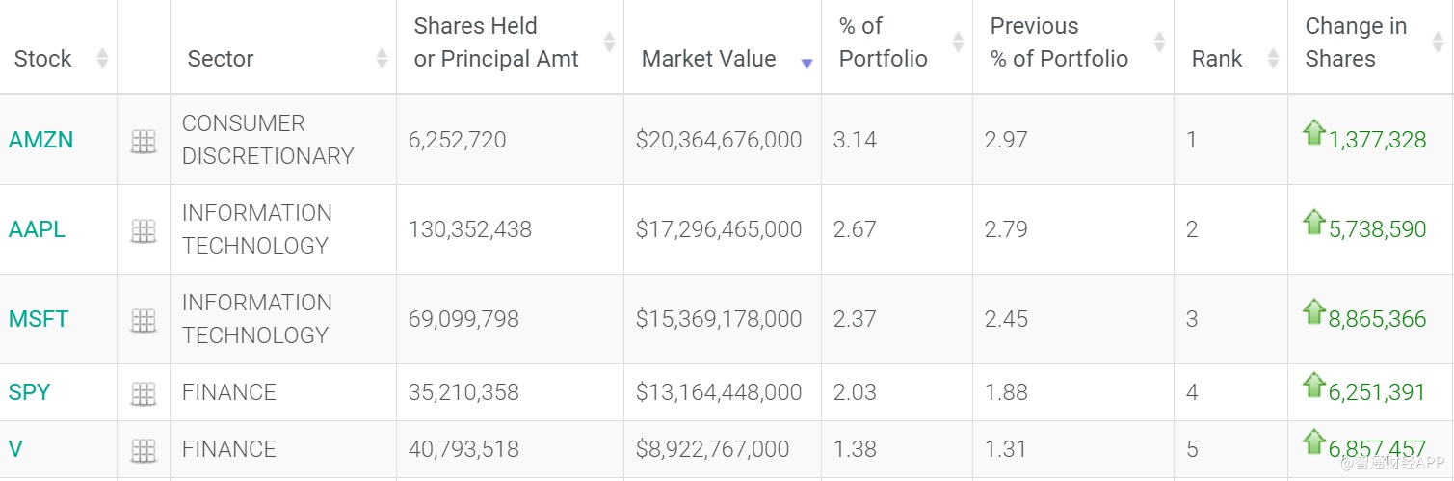Open the AMZN stock link
This screenshot has width=1454, height=481.
[40, 141]
